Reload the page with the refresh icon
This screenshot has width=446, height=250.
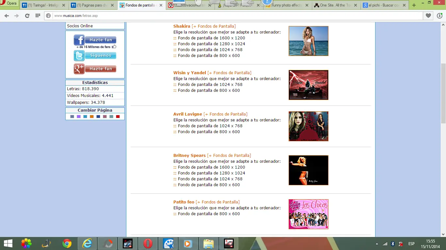point(27,16)
